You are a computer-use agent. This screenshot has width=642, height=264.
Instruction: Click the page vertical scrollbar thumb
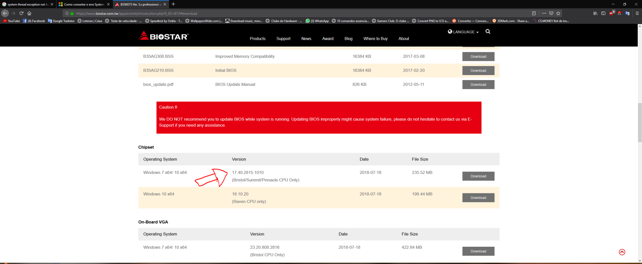click(x=640, y=122)
